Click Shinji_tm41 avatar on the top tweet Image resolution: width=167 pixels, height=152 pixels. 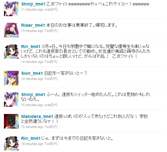11,9
